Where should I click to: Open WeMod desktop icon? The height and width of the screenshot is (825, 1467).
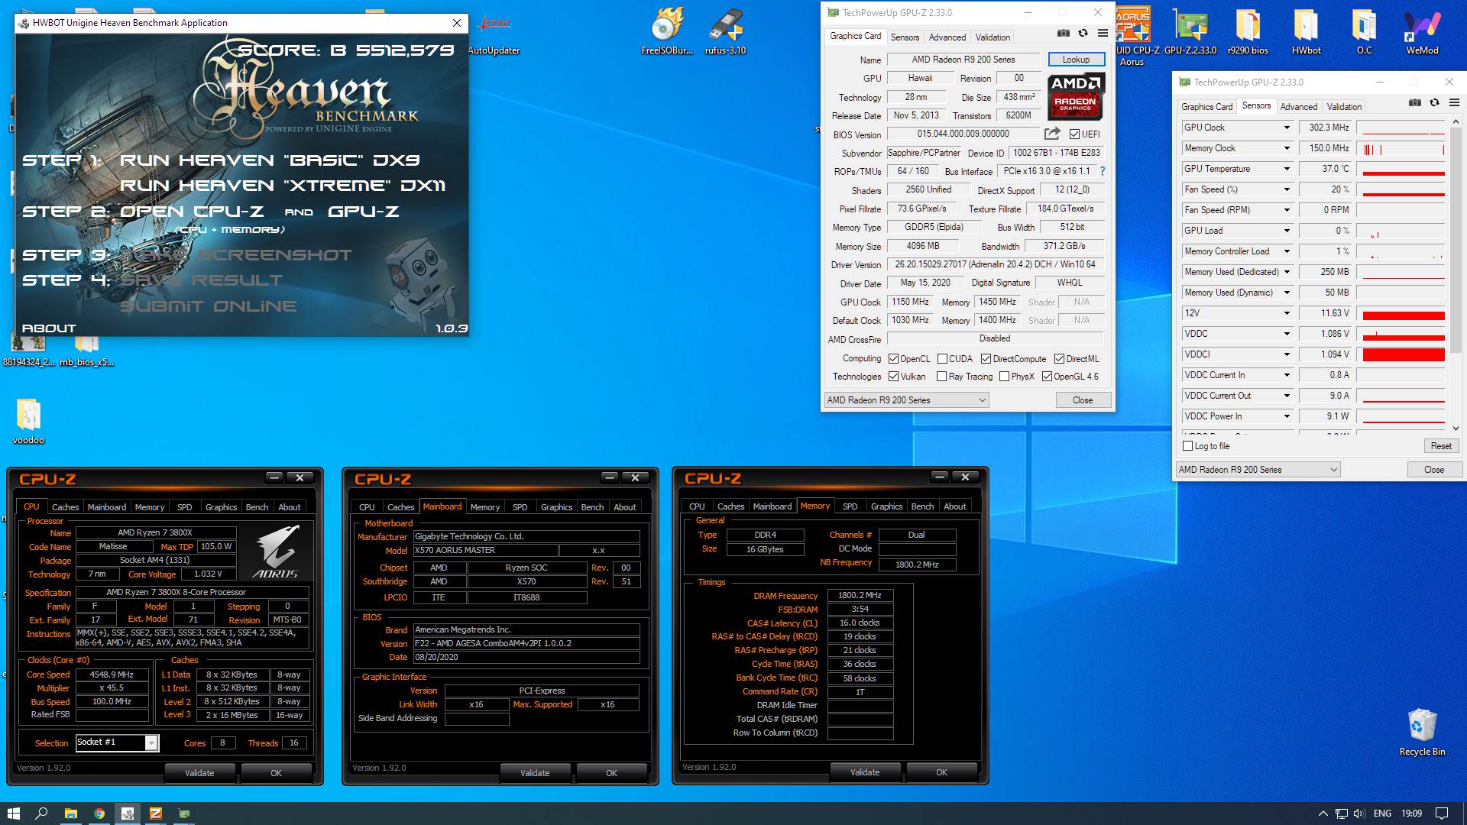[1422, 31]
